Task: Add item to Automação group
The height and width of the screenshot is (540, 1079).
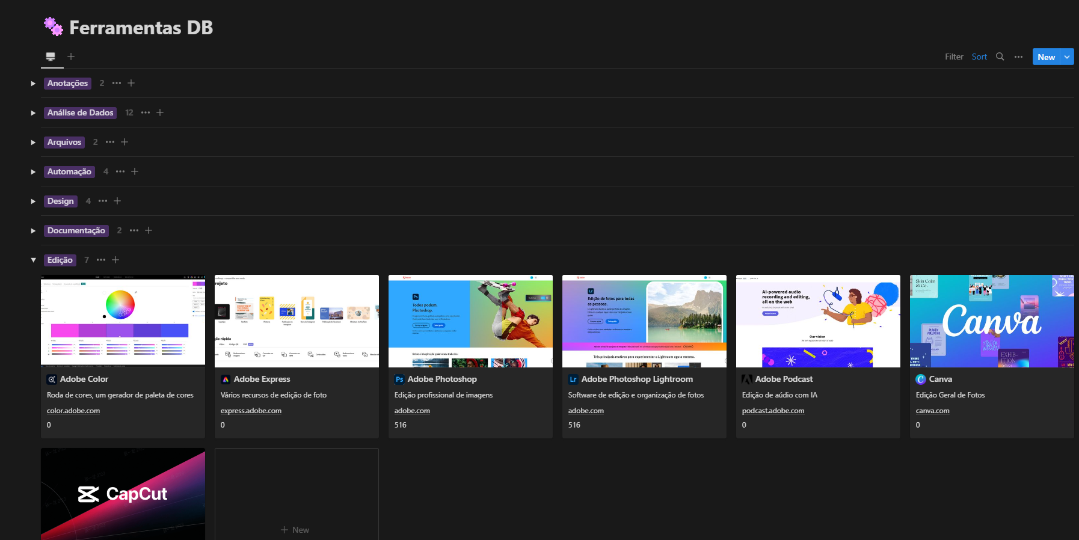Action: [135, 171]
